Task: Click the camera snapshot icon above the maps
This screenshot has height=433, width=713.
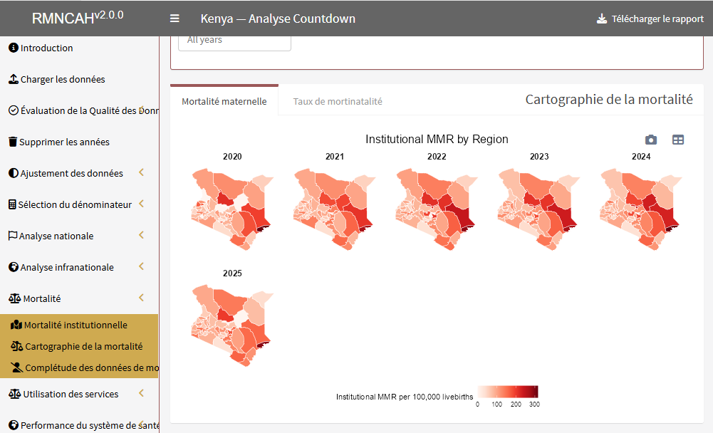Action: pos(651,140)
